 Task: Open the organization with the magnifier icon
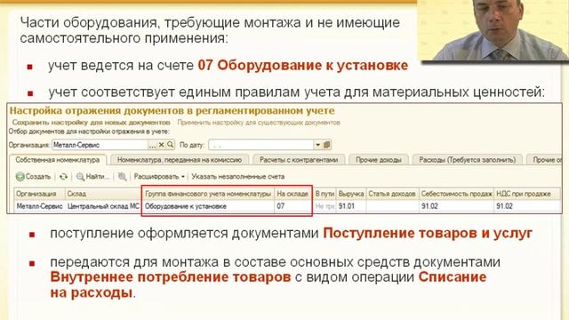pos(170,145)
